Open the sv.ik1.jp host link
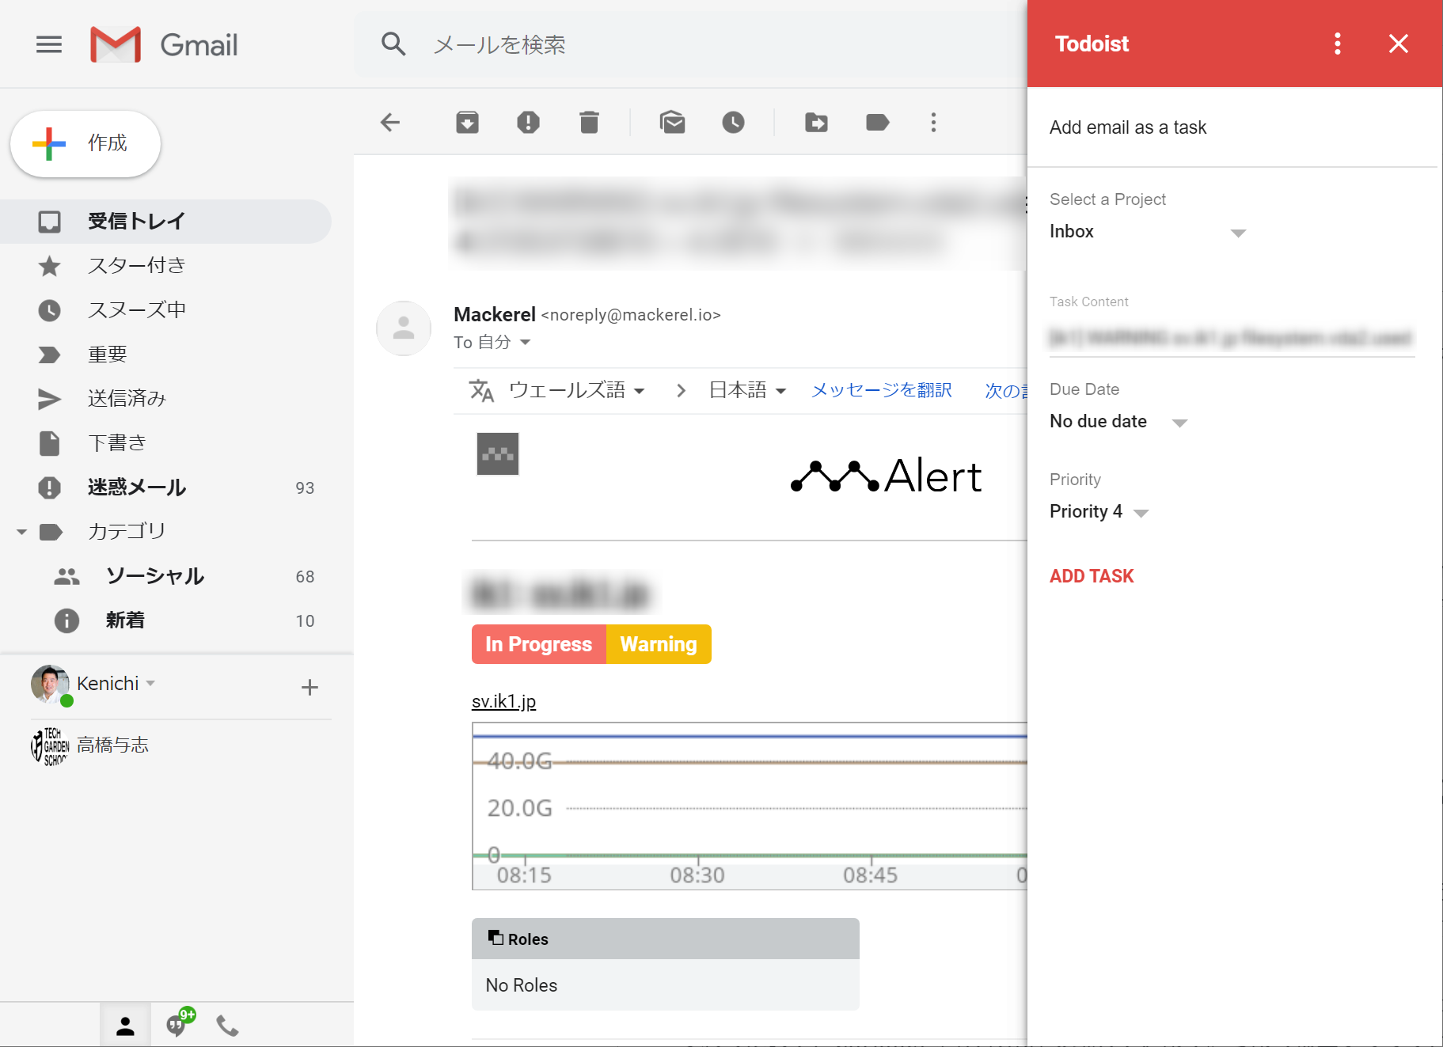The height and width of the screenshot is (1047, 1443). (x=503, y=701)
